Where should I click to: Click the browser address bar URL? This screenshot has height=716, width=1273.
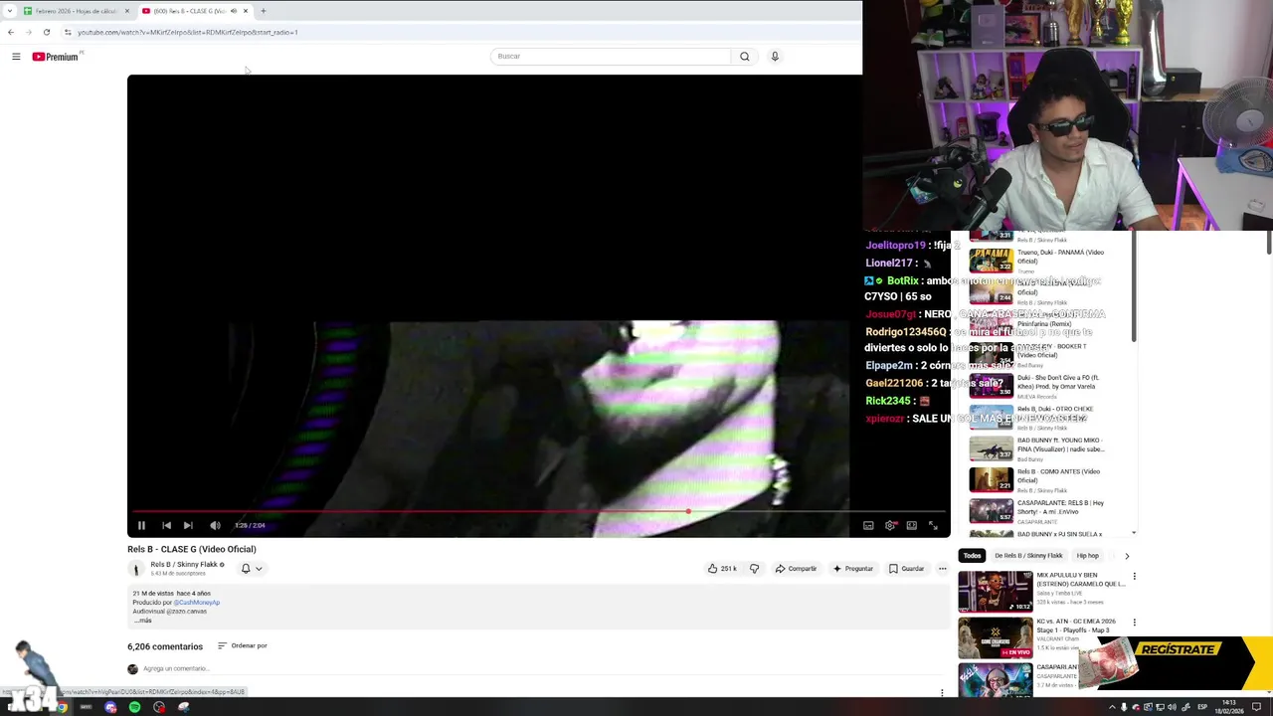[188, 32]
